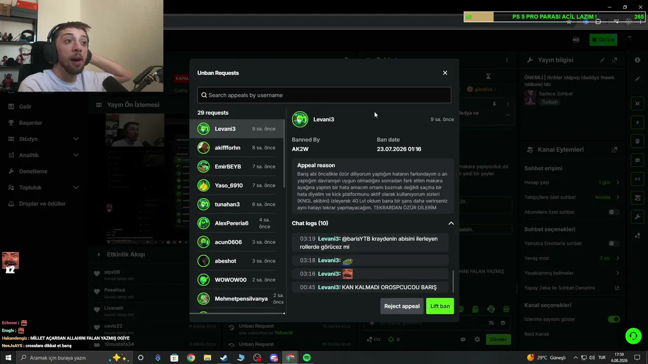Select the WOWOW00 request row
The width and height of the screenshot is (648, 364).
tap(237, 280)
